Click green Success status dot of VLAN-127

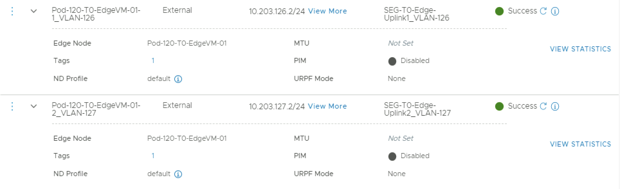pos(499,106)
